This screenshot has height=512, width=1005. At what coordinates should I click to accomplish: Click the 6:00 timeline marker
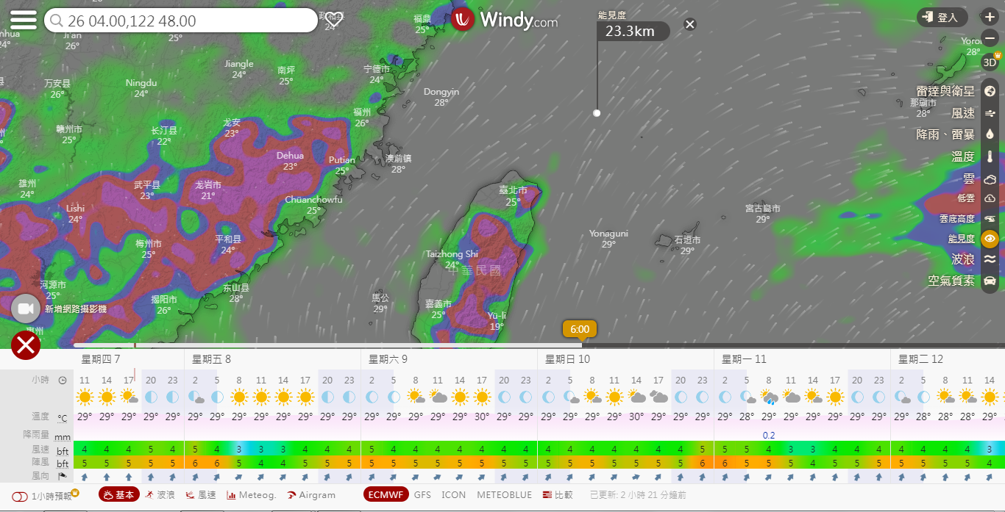[x=579, y=329]
